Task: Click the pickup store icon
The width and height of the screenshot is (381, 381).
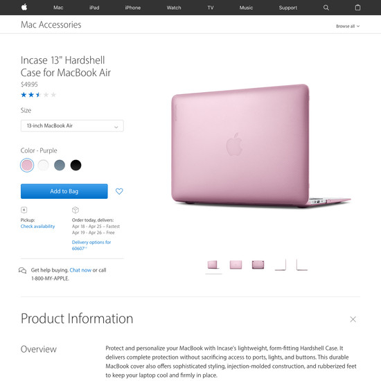Action: pyautogui.click(x=24, y=210)
